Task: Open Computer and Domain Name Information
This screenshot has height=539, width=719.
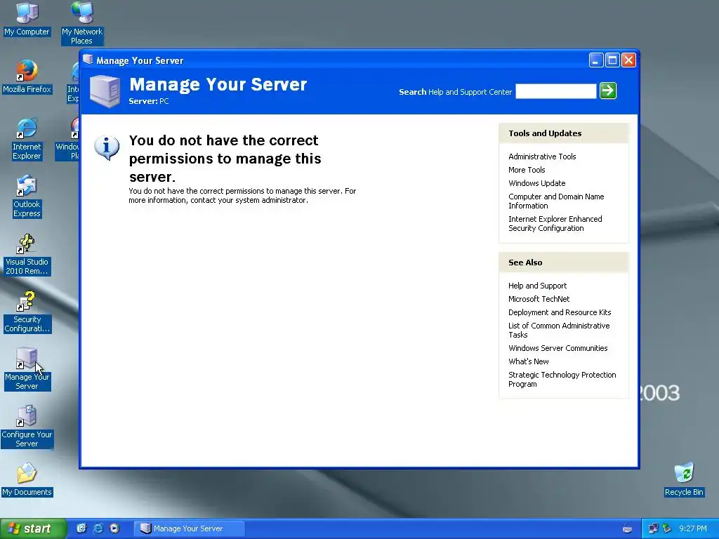Action: 556,201
